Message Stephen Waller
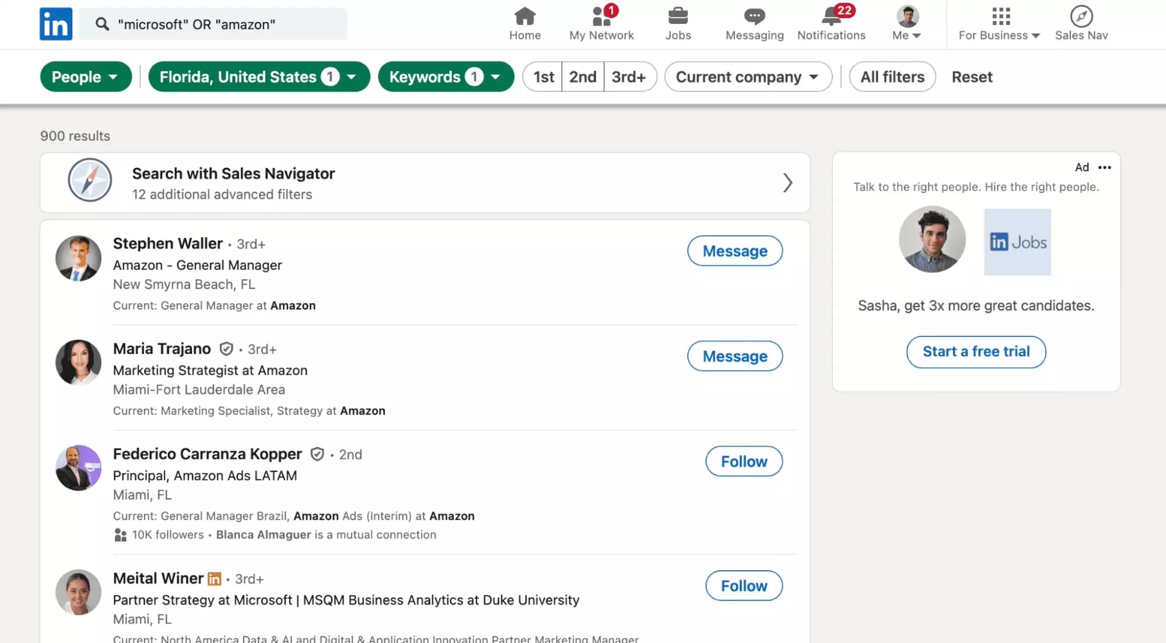 point(735,251)
